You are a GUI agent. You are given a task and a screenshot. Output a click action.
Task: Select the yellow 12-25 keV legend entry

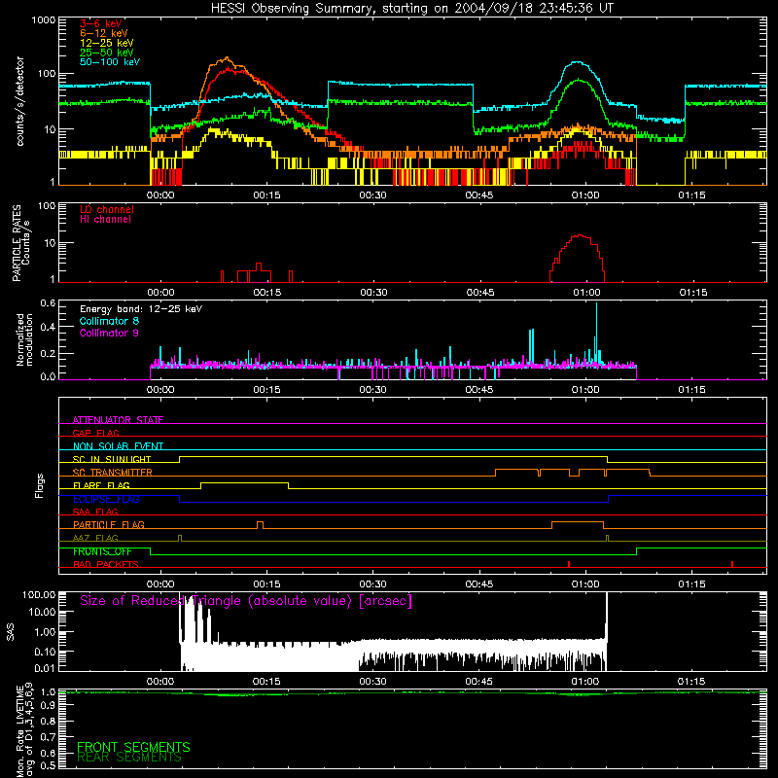pos(107,43)
